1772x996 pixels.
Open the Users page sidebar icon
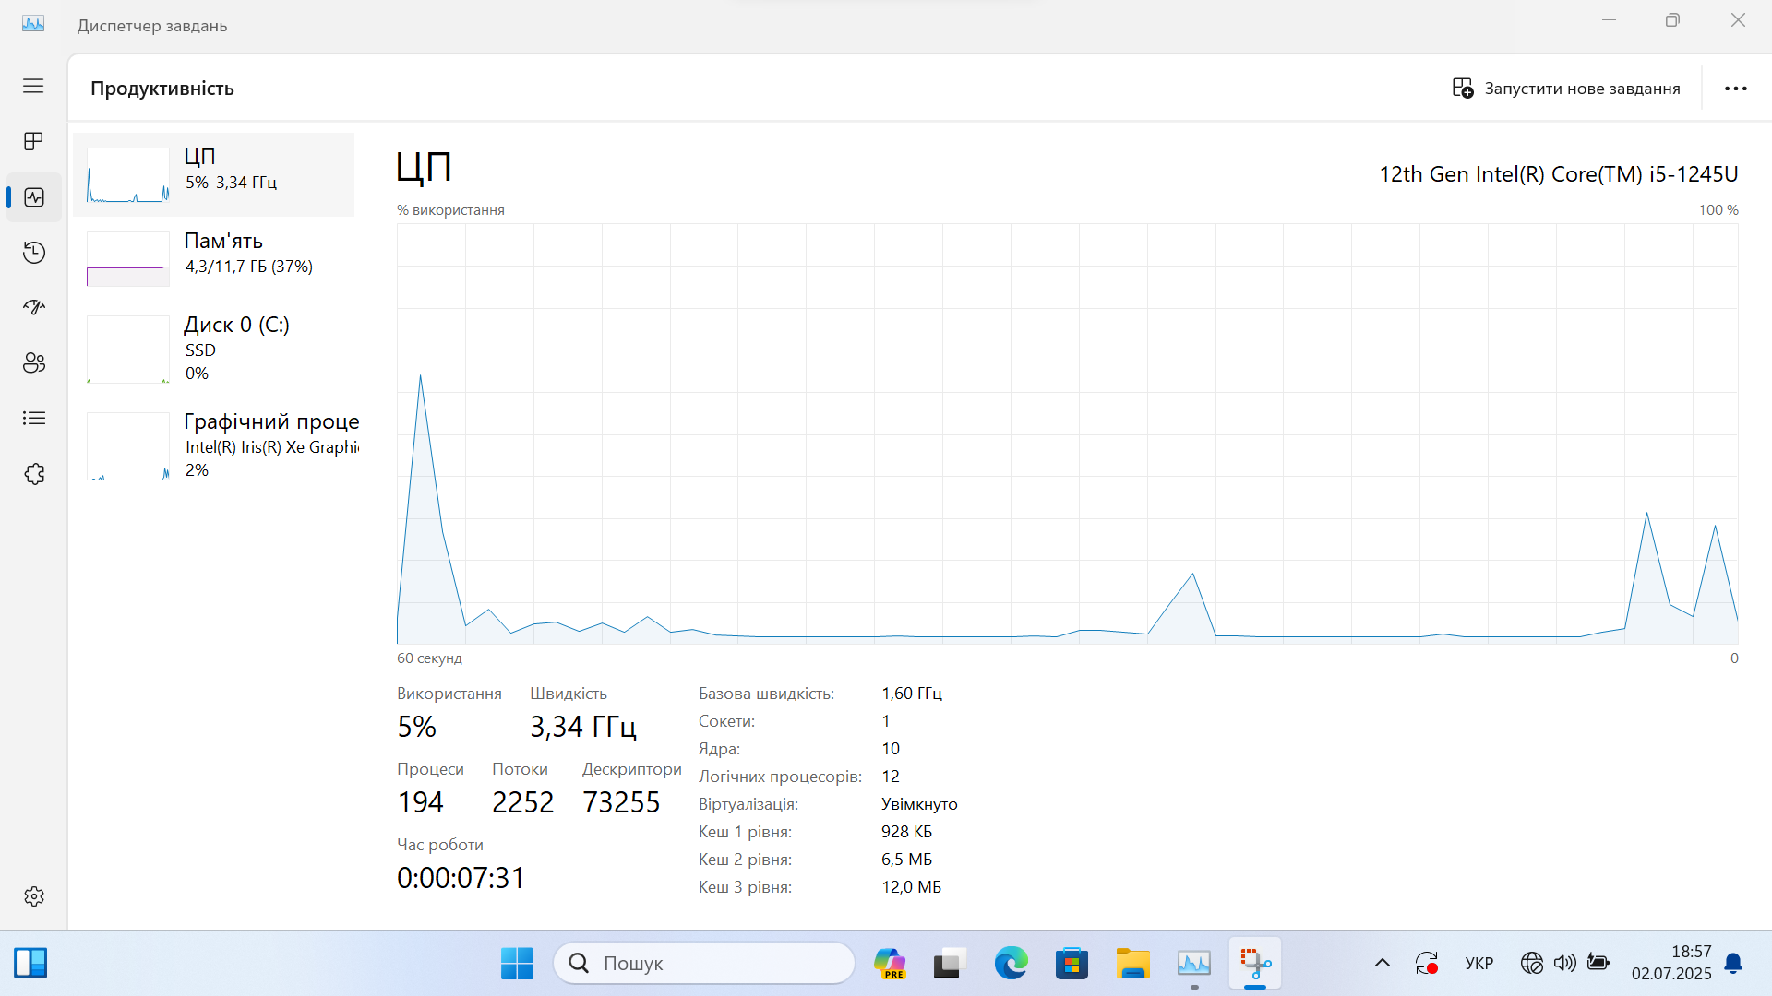pos(34,362)
